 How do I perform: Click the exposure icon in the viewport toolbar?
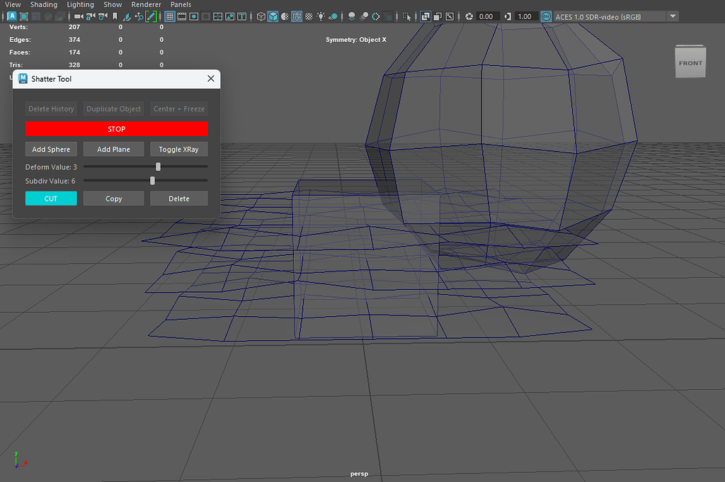point(468,16)
